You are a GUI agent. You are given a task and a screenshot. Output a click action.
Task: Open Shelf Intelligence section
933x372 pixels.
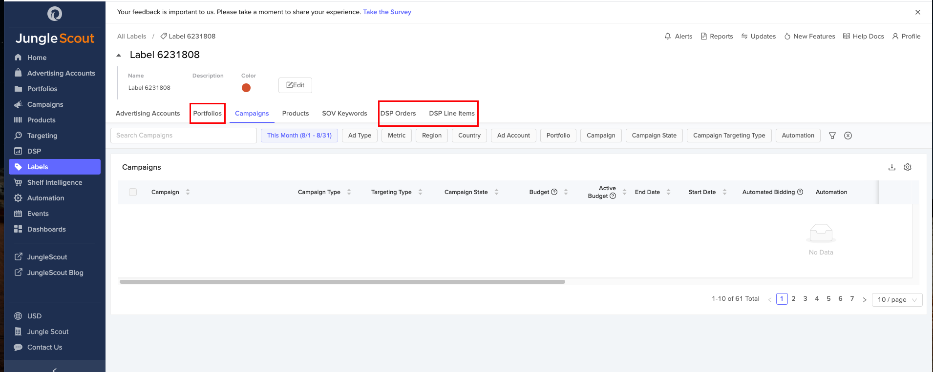pos(54,182)
